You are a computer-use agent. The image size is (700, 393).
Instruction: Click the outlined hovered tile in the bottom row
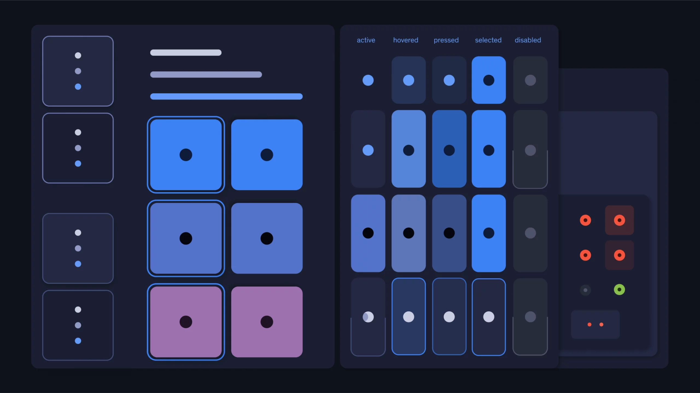pyautogui.click(x=408, y=317)
